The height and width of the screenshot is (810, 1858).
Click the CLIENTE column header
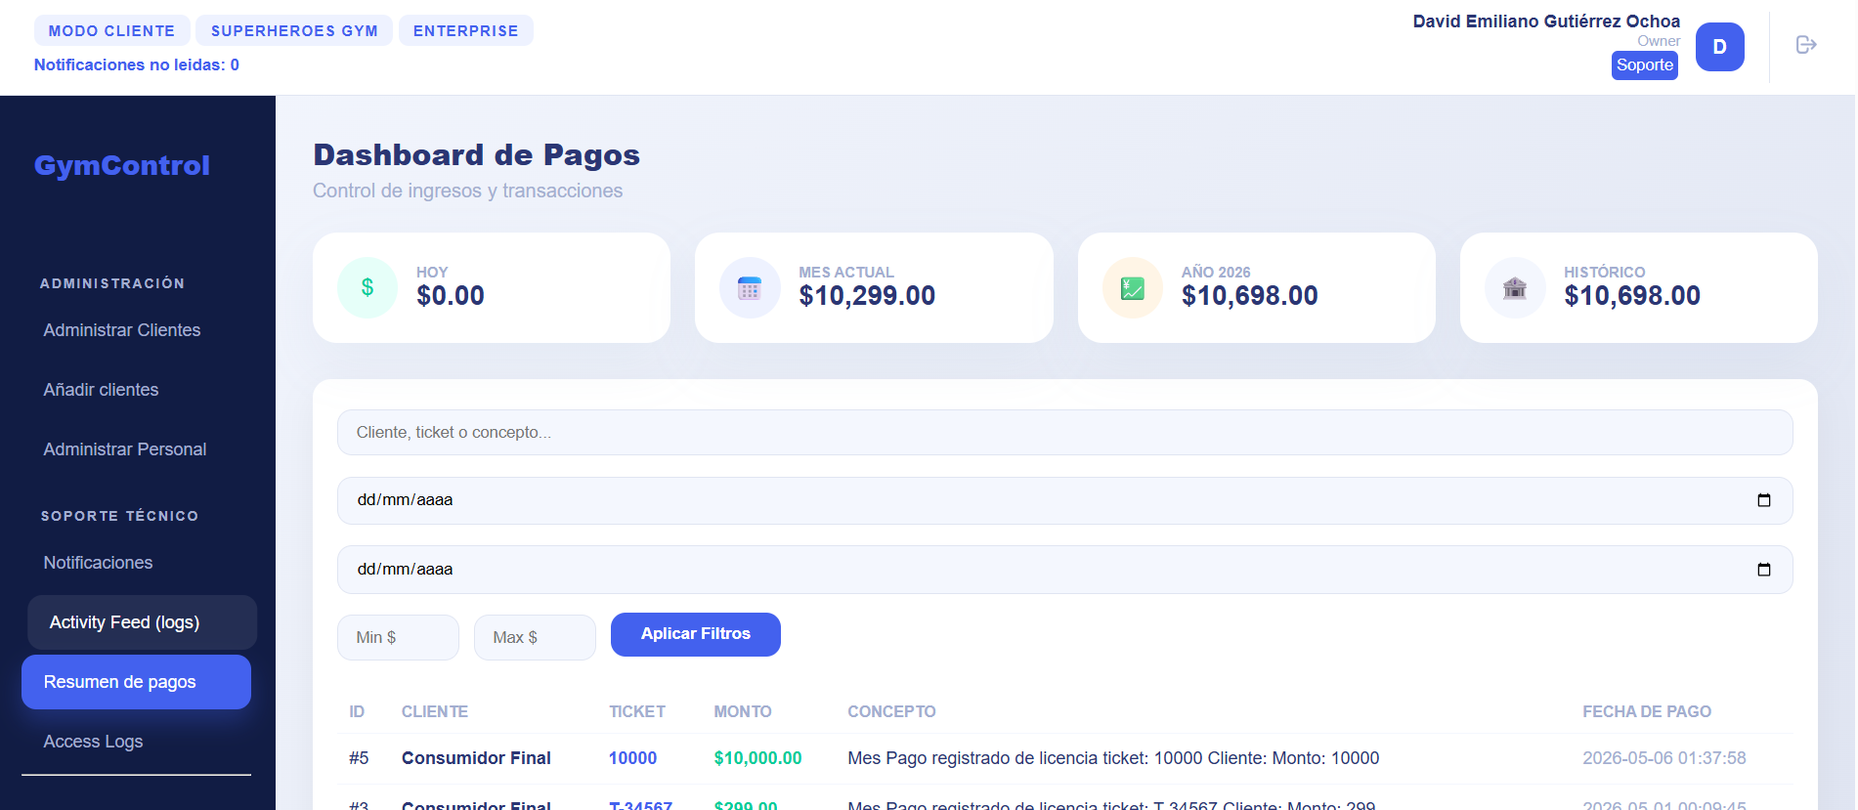point(435,711)
